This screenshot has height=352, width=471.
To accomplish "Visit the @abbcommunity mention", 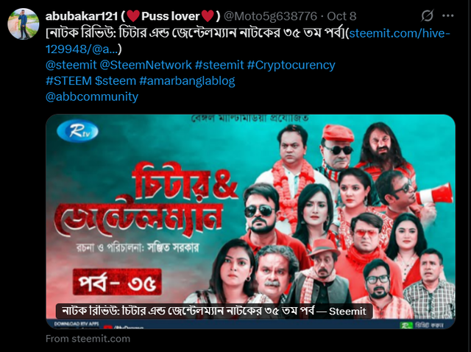I will click(x=92, y=96).
